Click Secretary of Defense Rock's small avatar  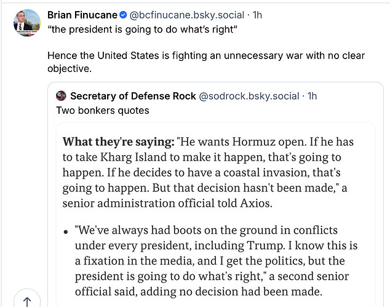coord(61,96)
